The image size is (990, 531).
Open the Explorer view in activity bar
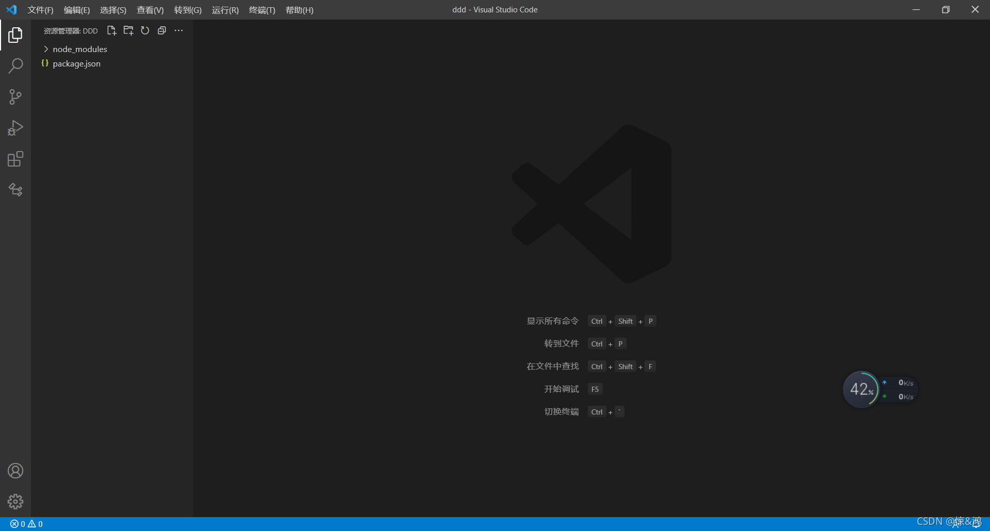(15, 35)
